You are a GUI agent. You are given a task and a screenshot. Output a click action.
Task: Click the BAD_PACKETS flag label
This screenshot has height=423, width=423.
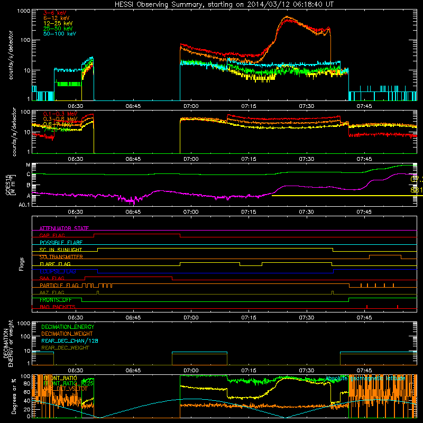coord(58,307)
